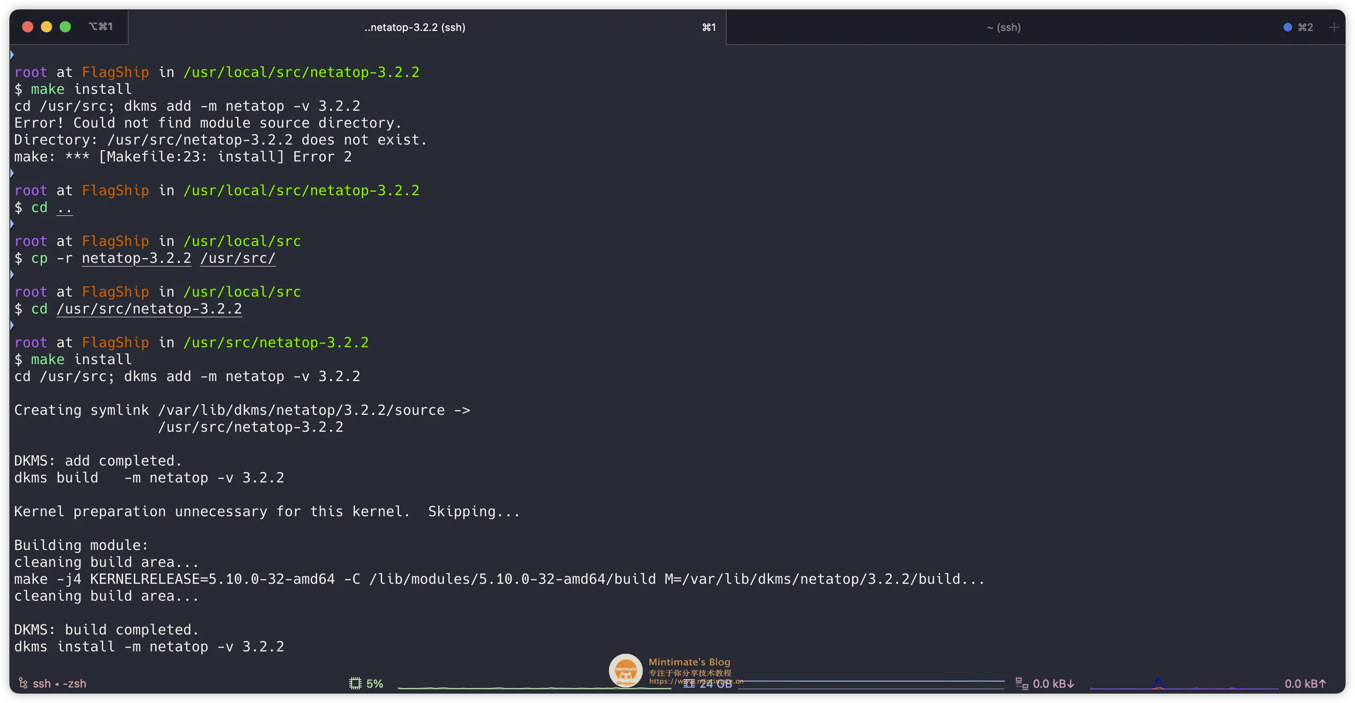The width and height of the screenshot is (1355, 703).
Task: Click the CPU chip icon beside 5%
Action: (x=355, y=683)
